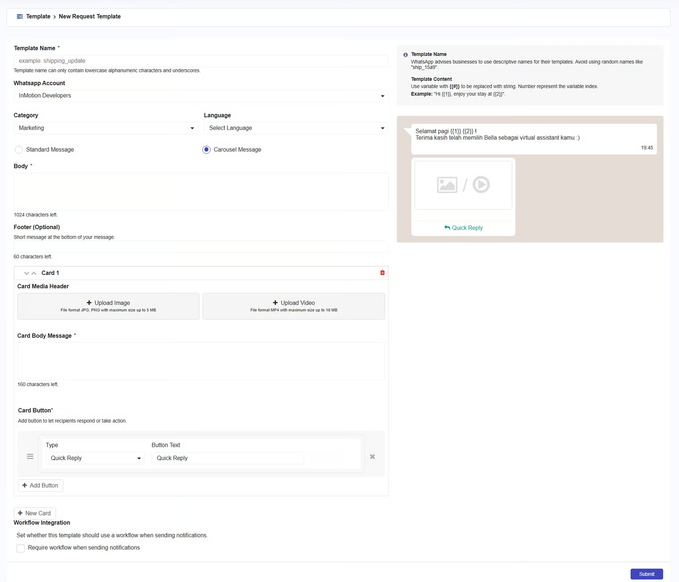Click the New Card button
Viewport: 679px width, 582px height.
(x=34, y=513)
